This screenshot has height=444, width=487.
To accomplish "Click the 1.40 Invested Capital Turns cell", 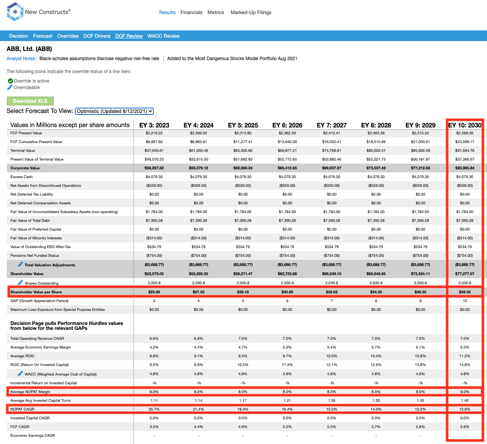I will coord(465,401).
